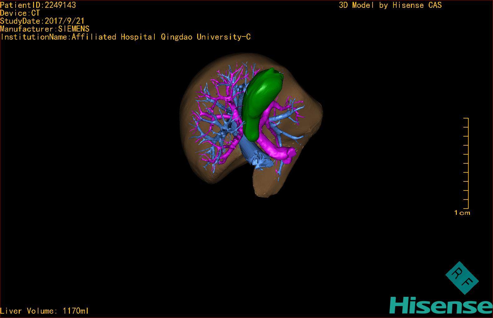Click the 1cm scale label
Viewport: 493px width, 318px height.
(462, 213)
